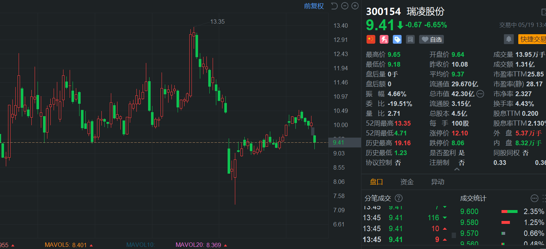Click the blue tag icon
The width and height of the screenshot is (546, 249).
(x=397, y=39)
